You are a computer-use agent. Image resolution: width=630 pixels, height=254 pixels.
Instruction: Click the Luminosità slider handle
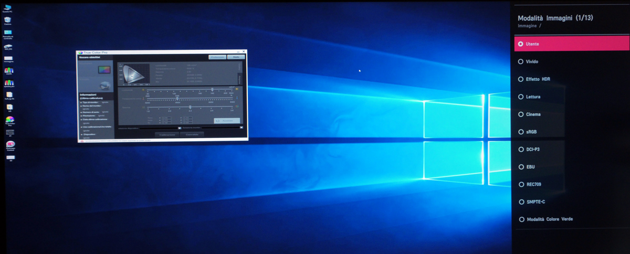coord(212,89)
